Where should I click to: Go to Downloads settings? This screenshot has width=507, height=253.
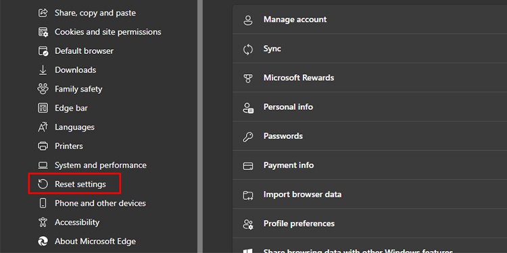click(75, 70)
